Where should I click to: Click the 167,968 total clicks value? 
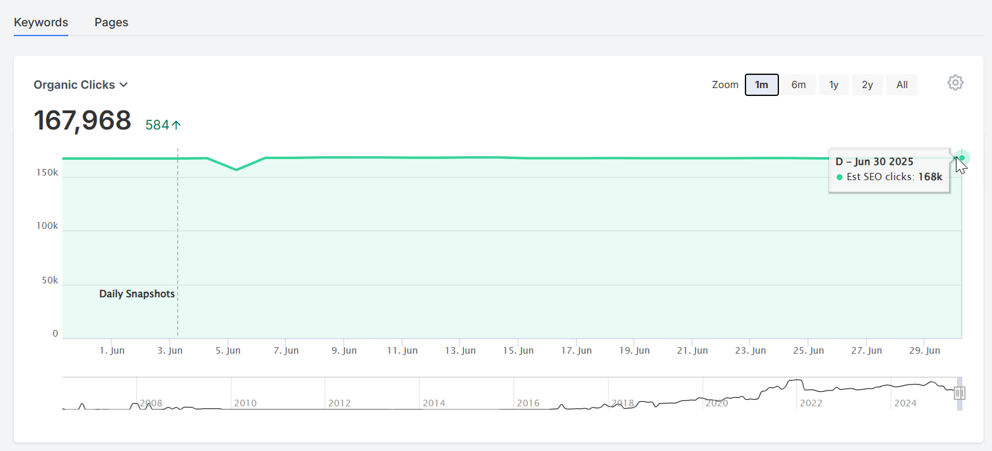click(x=83, y=121)
